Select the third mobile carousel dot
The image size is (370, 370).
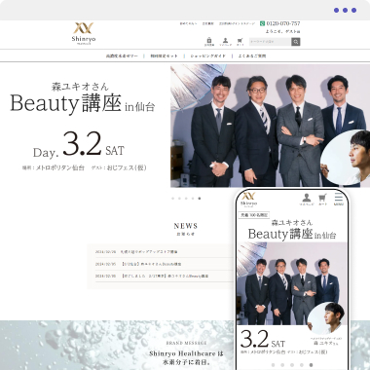click(x=292, y=365)
